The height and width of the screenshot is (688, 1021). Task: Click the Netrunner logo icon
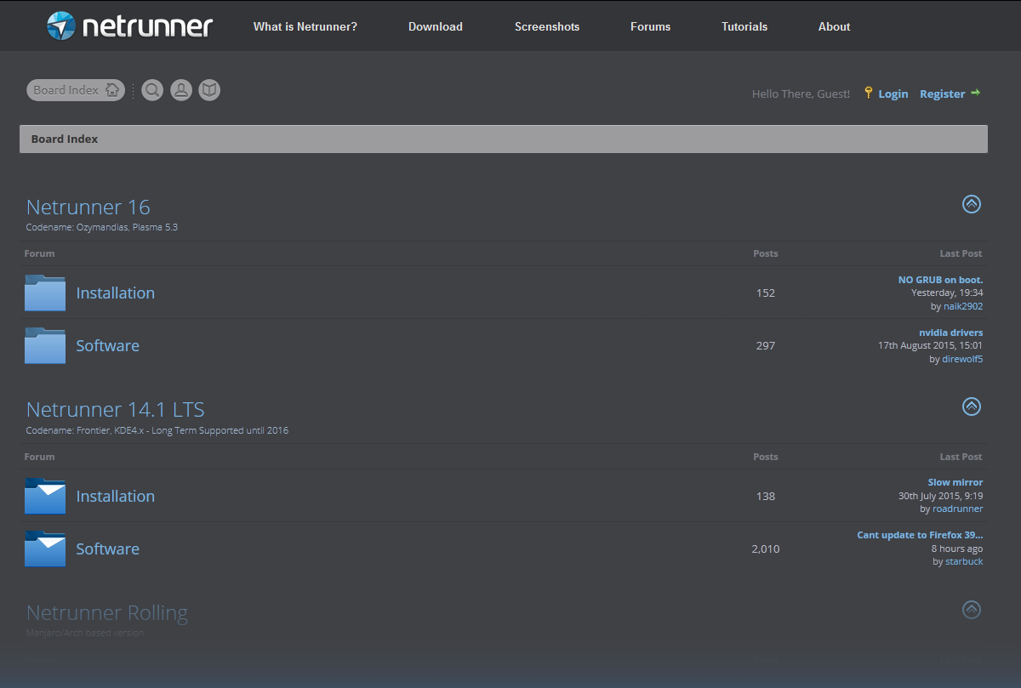pyautogui.click(x=61, y=26)
